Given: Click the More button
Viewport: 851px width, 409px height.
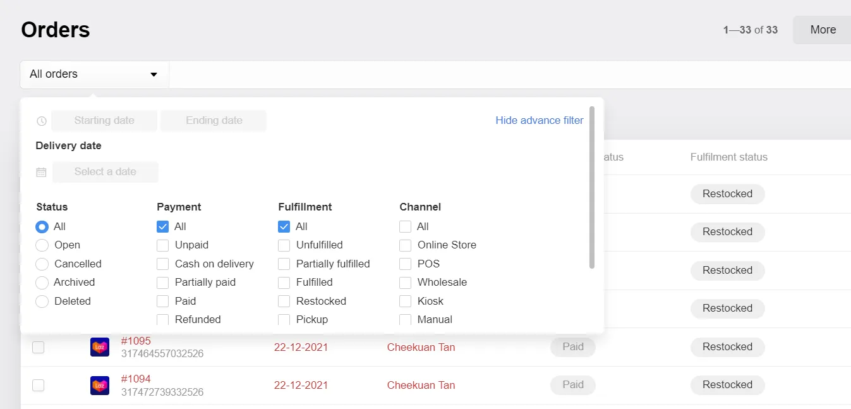Looking at the screenshot, I should pos(822,29).
